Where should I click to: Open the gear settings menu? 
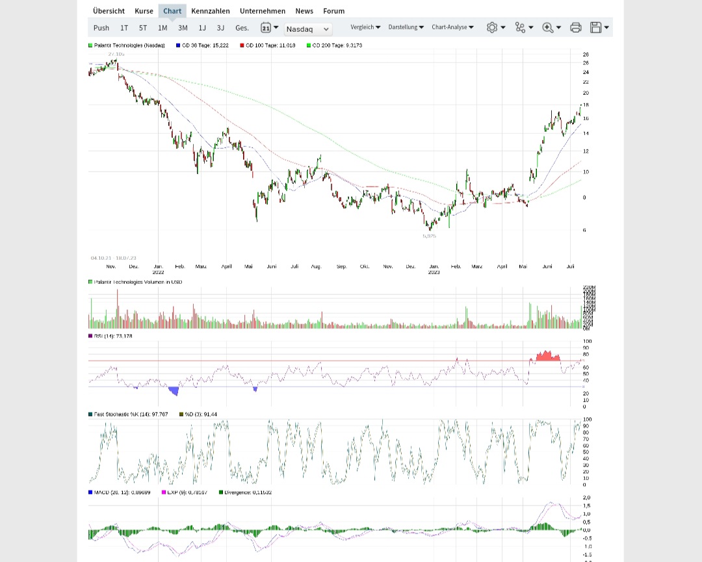click(x=491, y=28)
